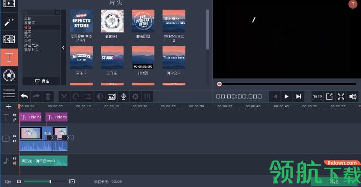Click the zoom-in icon right of scale slider

tap(72, 181)
